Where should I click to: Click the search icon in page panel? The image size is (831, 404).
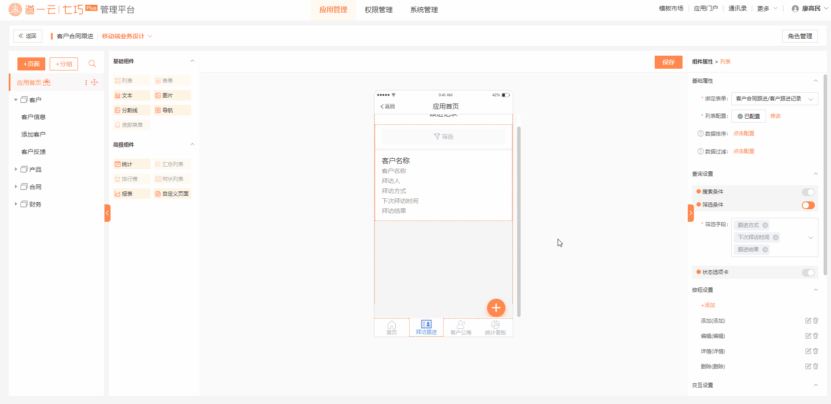point(92,64)
